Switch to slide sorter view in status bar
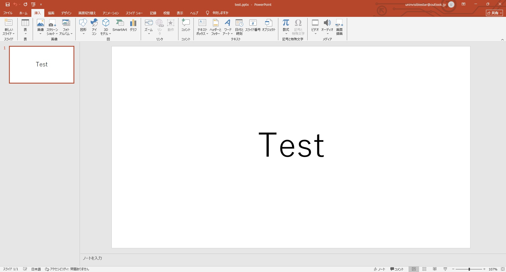Image resolution: width=506 pixels, height=272 pixels. 424,269
